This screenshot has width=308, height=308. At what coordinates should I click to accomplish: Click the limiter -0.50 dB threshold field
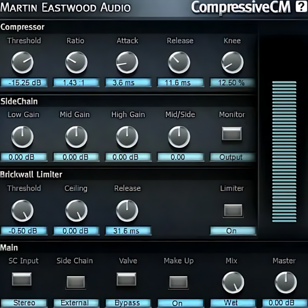[24, 231]
